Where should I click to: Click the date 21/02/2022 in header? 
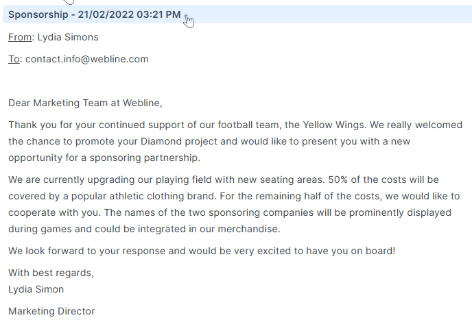point(106,14)
